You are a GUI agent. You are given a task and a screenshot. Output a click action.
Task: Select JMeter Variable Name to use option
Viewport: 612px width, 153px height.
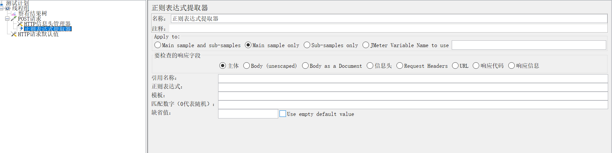pos(406,45)
